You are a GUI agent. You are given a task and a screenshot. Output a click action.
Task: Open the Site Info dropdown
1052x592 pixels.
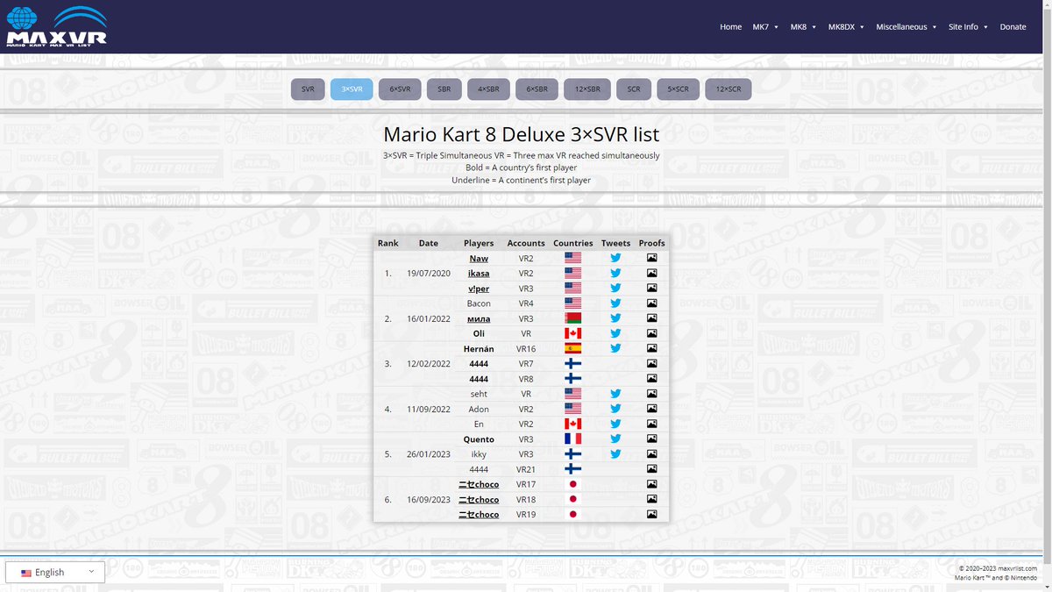pos(968,26)
